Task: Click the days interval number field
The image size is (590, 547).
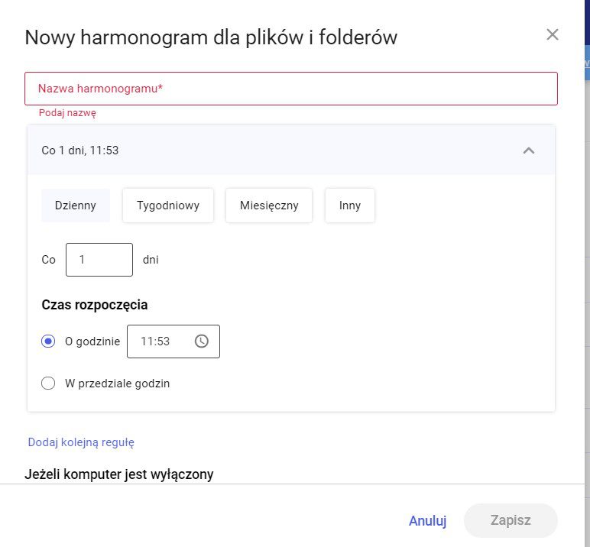Action: pyautogui.click(x=99, y=260)
